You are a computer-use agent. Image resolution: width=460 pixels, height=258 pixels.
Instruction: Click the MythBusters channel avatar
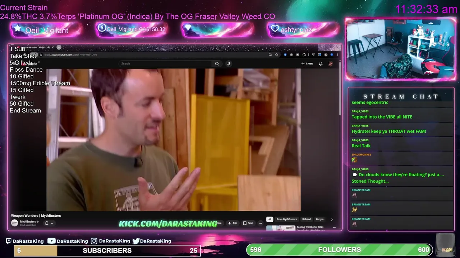pos(14,223)
